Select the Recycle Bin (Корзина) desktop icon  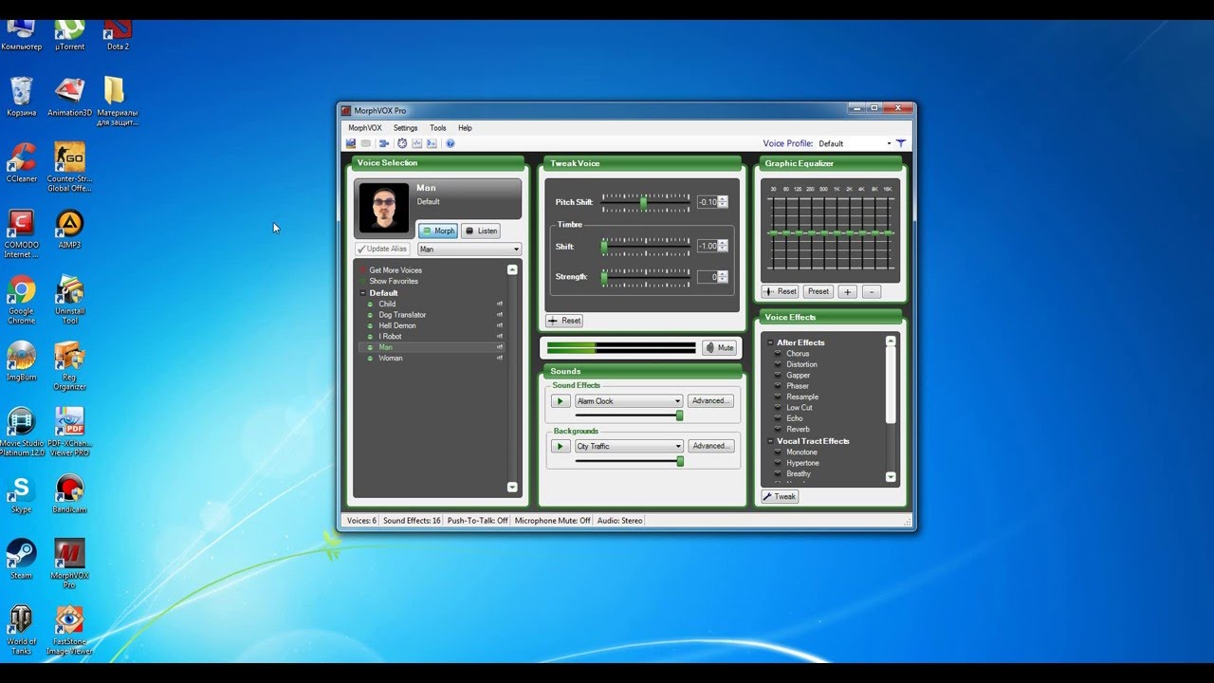[22, 96]
